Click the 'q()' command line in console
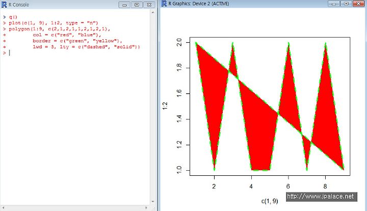The height and width of the screenshot is (211, 367). point(13,17)
